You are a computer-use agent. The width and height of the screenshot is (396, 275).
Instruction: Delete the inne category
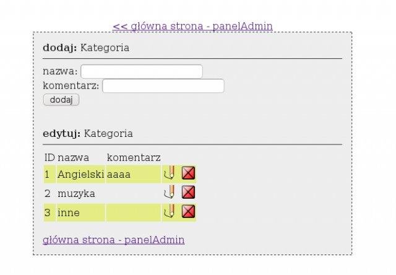(189, 212)
